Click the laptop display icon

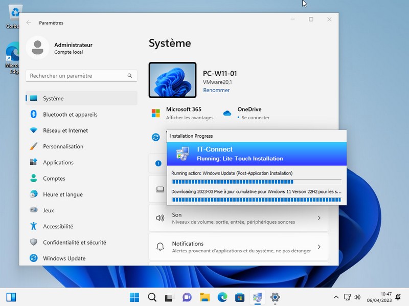[x=160, y=189]
